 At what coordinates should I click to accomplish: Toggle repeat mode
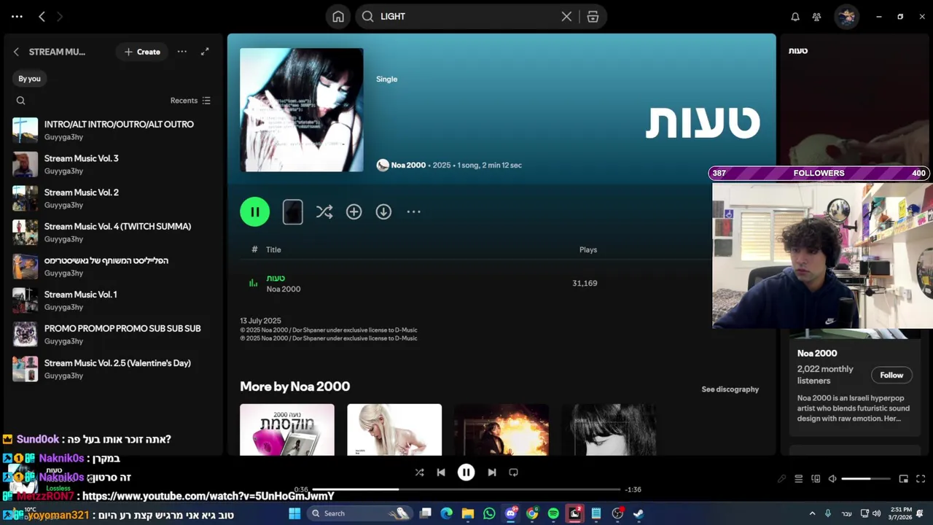[x=513, y=472]
